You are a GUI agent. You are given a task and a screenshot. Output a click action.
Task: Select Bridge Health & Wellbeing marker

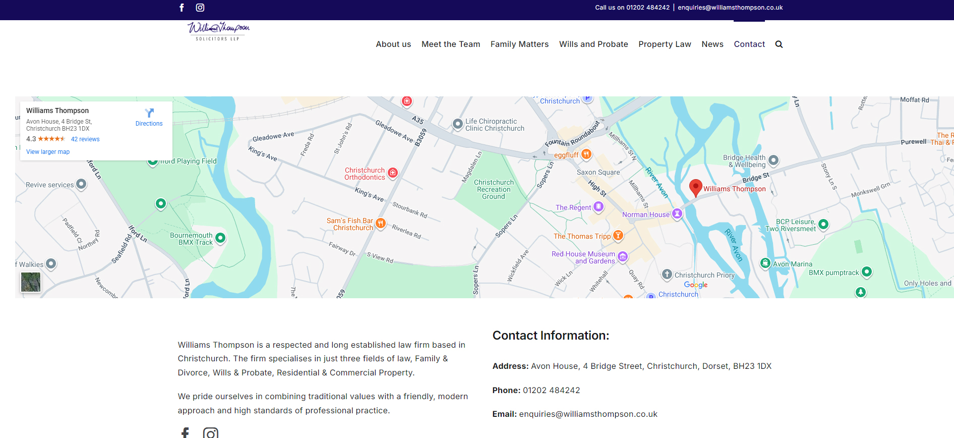pyautogui.click(x=773, y=160)
